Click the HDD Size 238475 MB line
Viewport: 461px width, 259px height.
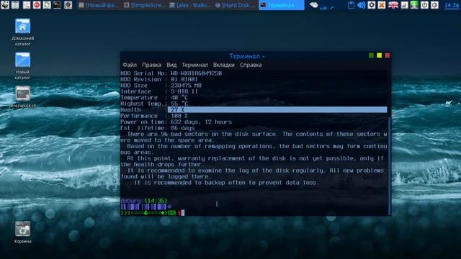(x=161, y=86)
